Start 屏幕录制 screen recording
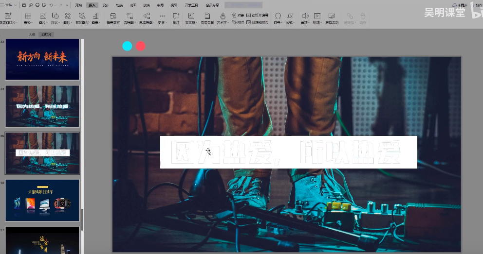The width and height of the screenshot is (483, 254). tap(332, 18)
